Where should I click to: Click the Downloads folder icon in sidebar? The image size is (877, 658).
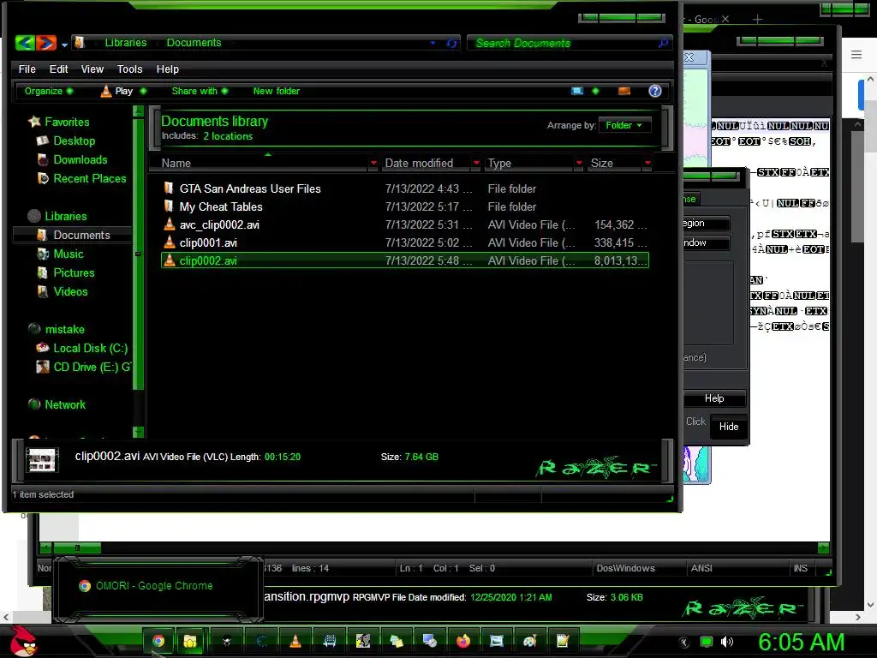click(43, 159)
